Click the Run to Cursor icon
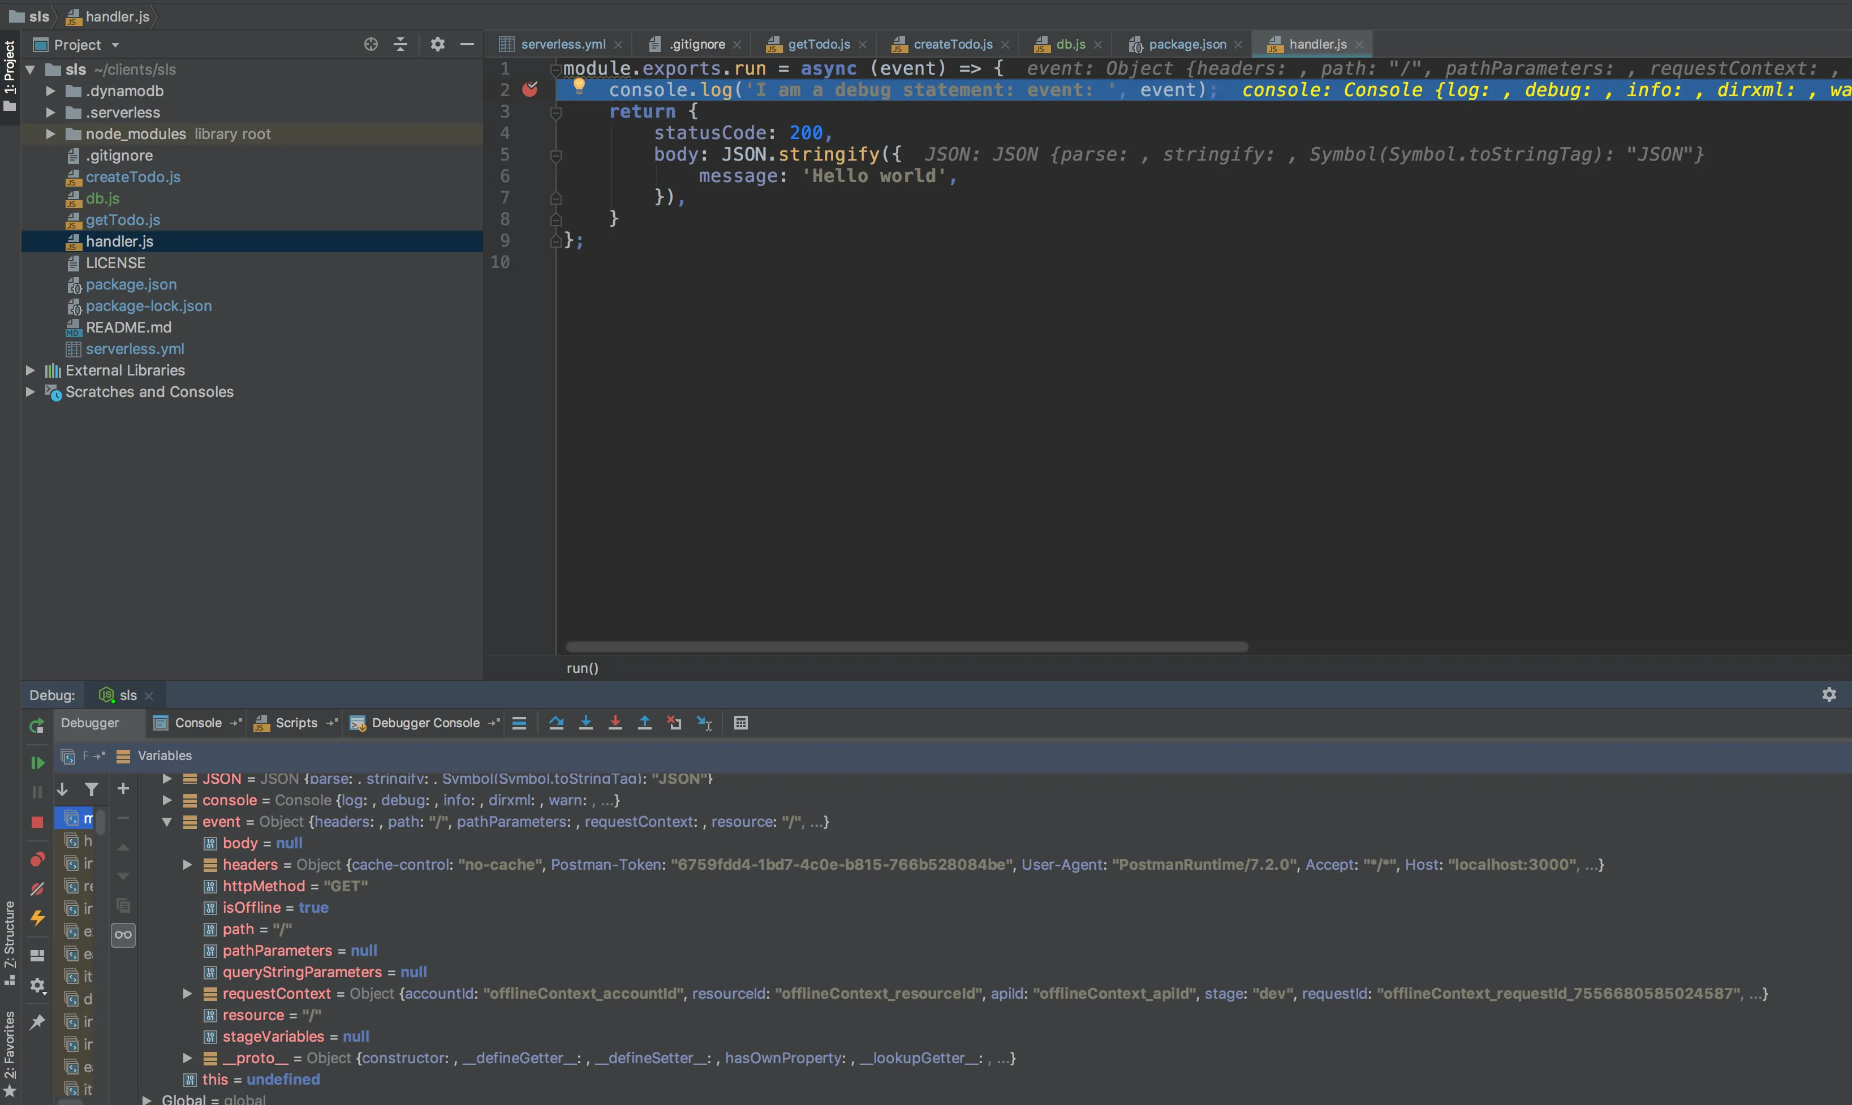The height and width of the screenshot is (1105, 1852). click(704, 723)
